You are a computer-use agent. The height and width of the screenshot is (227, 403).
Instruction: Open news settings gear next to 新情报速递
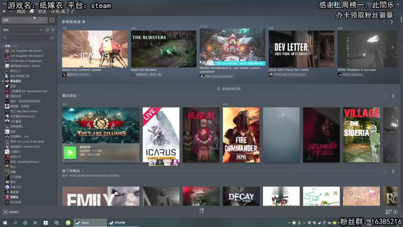point(84,22)
